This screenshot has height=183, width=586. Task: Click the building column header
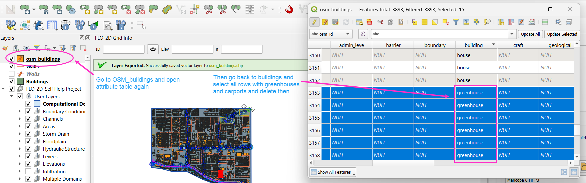pos(473,45)
